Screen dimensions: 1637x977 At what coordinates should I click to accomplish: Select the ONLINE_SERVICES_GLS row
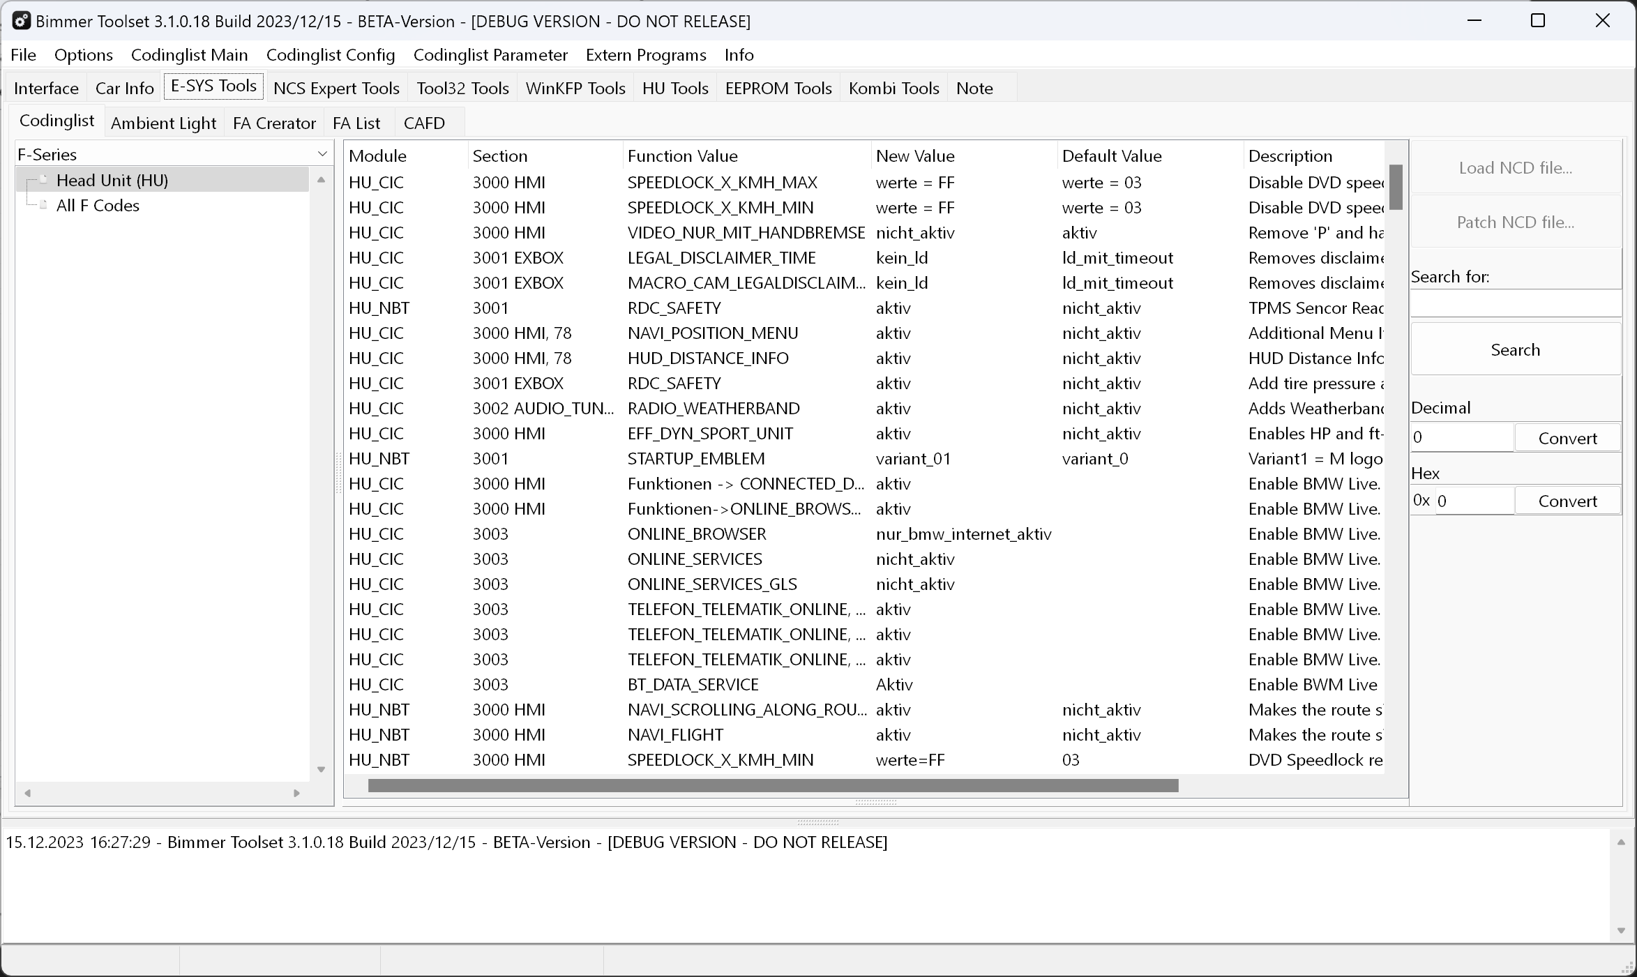(865, 584)
